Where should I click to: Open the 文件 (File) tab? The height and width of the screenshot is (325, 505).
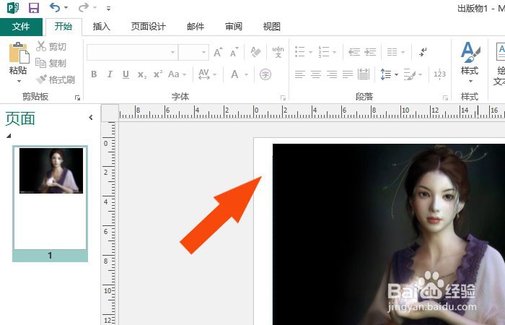(x=21, y=27)
